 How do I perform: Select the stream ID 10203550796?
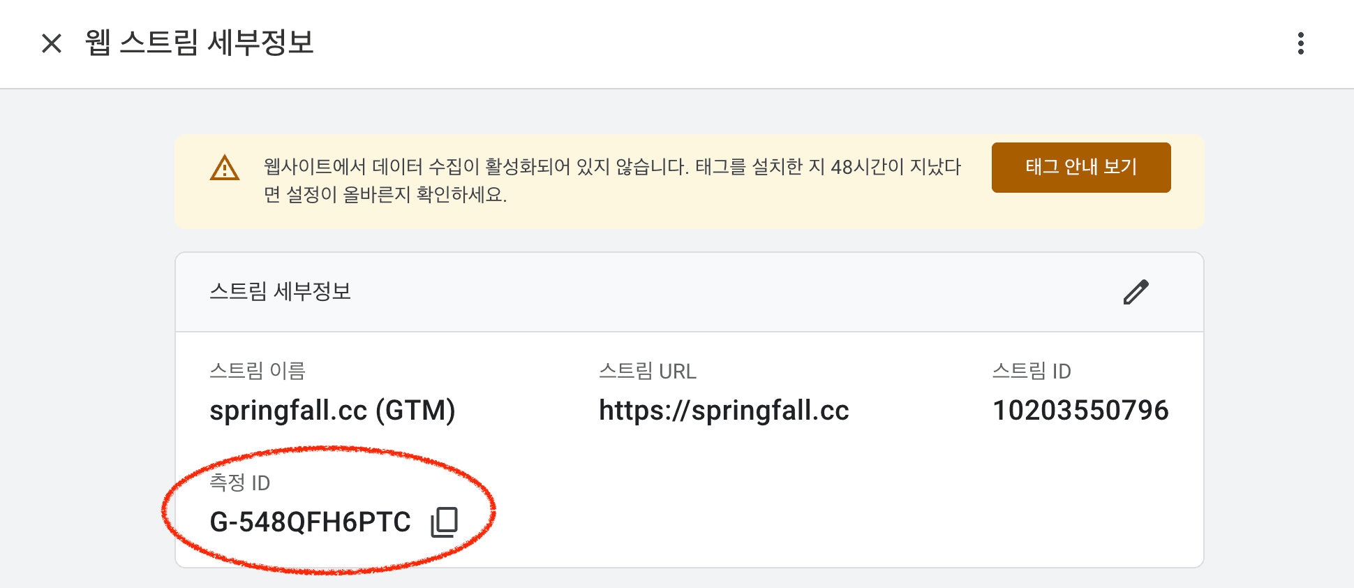tap(1080, 411)
